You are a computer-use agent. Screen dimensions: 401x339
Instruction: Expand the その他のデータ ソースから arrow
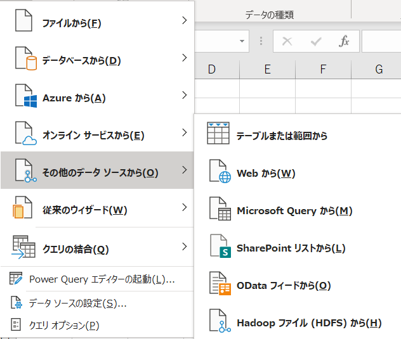[x=185, y=170]
